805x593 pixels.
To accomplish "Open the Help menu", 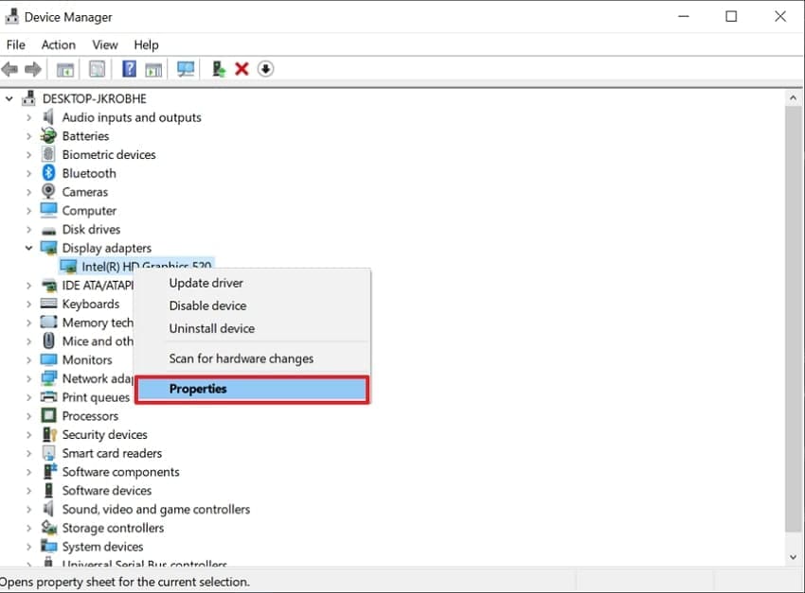I will [146, 45].
